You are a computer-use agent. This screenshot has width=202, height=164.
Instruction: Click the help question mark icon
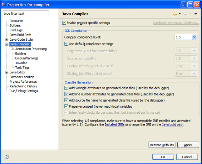tap(7, 157)
